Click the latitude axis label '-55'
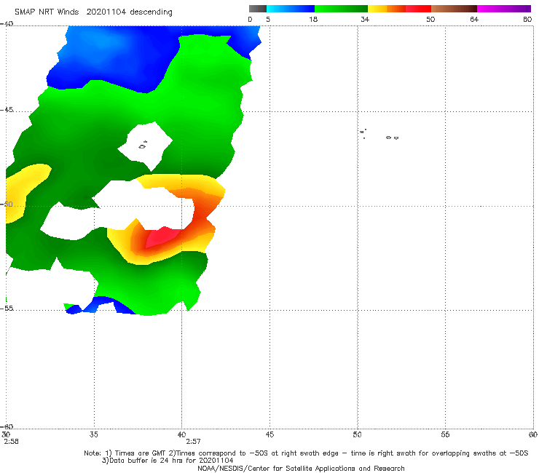Screen dimensions: 539x473 (7, 308)
